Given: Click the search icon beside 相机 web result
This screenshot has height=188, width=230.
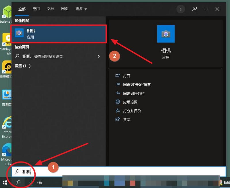Looking at the screenshot, I should point(17,56).
